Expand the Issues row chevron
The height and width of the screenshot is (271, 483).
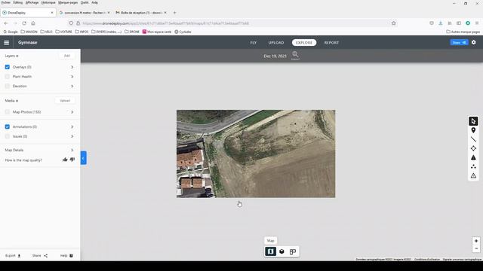72,136
